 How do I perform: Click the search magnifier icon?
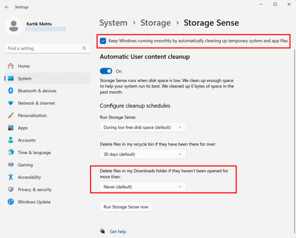(x=84, y=48)
